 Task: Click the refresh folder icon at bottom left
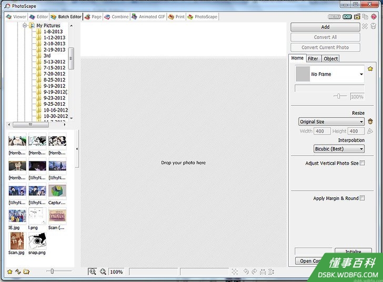[18, 271]
